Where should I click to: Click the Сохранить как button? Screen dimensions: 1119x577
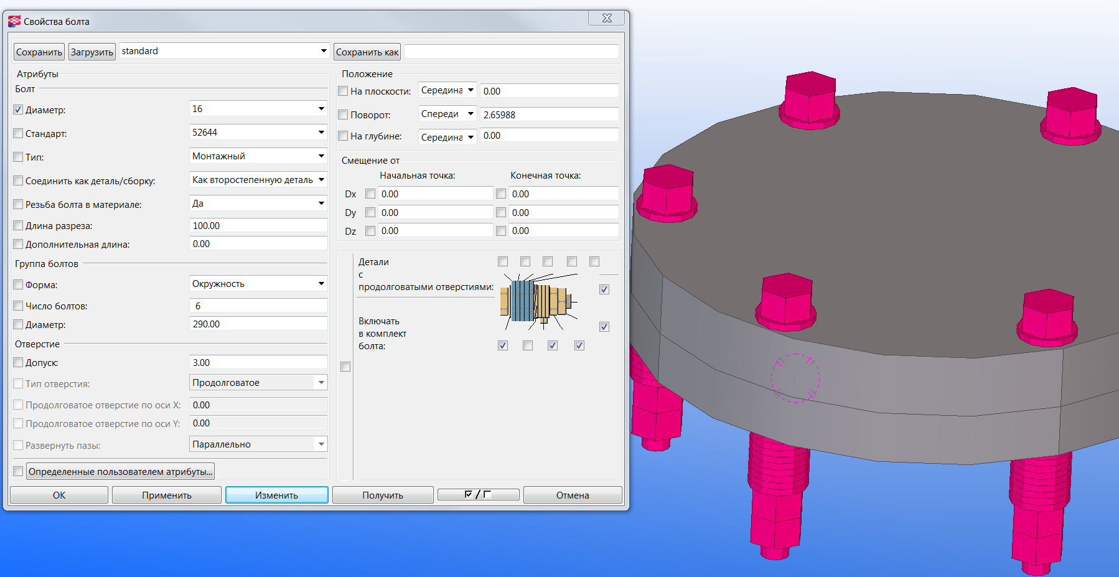click(x=367, y=52)
